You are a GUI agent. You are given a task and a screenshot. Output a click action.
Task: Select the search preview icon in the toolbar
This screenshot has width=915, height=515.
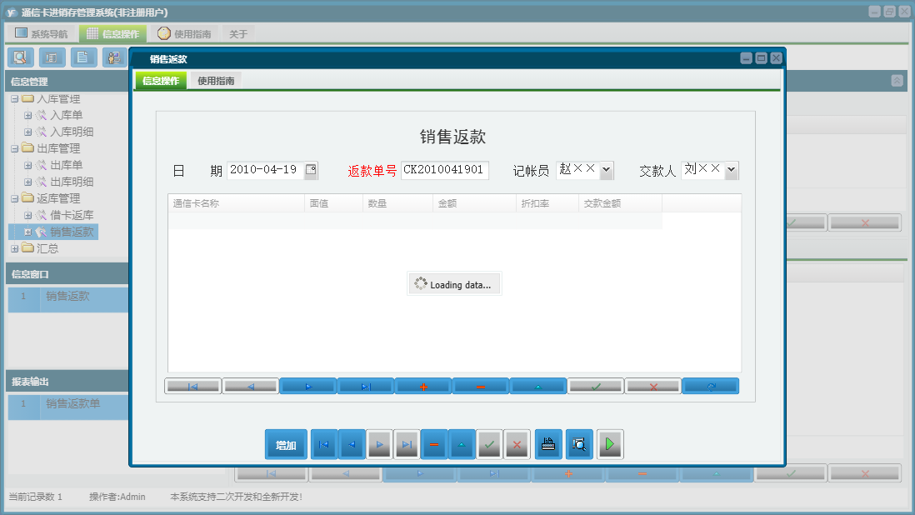click(x=20, y=57)
